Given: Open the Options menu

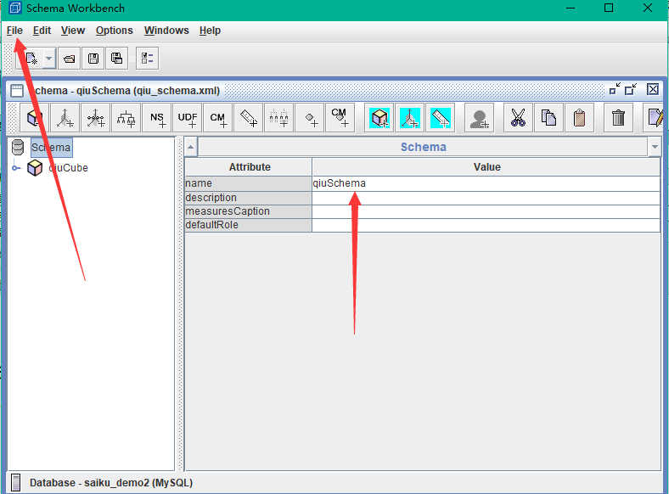Looking at the screenshot, I should pos(115,31).
